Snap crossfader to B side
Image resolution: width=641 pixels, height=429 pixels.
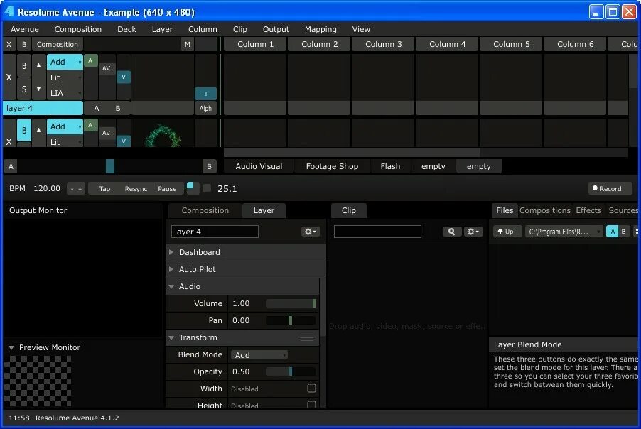tap(210, 166)
